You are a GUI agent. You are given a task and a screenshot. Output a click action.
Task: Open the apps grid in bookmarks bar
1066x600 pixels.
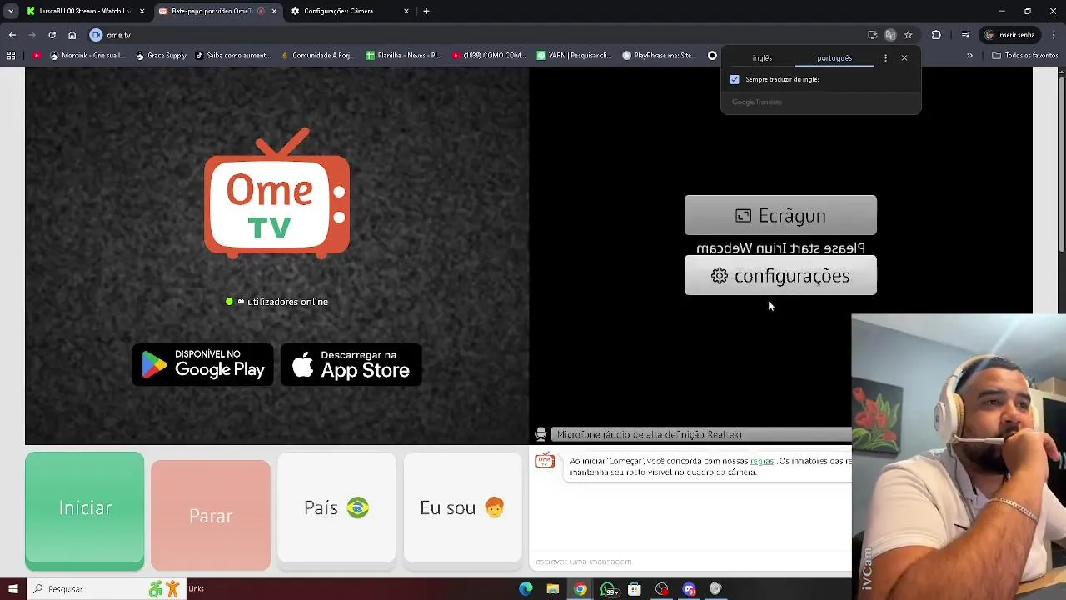11,56
